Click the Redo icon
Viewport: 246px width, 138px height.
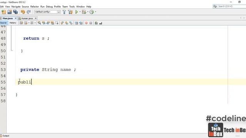29,12
